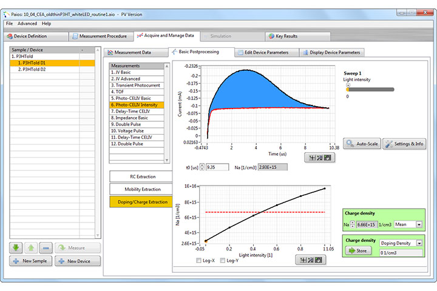
Task: Click the Na 6.66E+15 value field
Action: pos(367,224)
